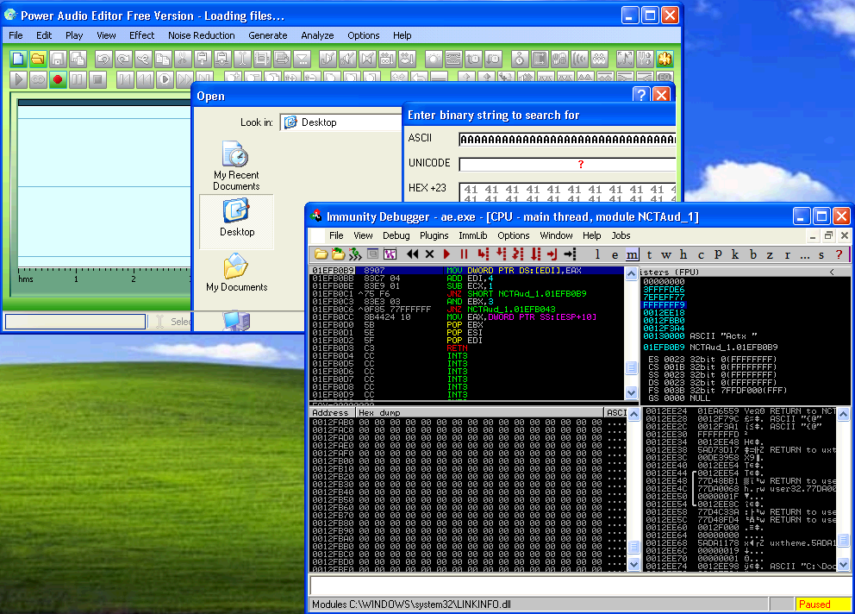Click New file icon in Power Audio Editor

[18, 59]
